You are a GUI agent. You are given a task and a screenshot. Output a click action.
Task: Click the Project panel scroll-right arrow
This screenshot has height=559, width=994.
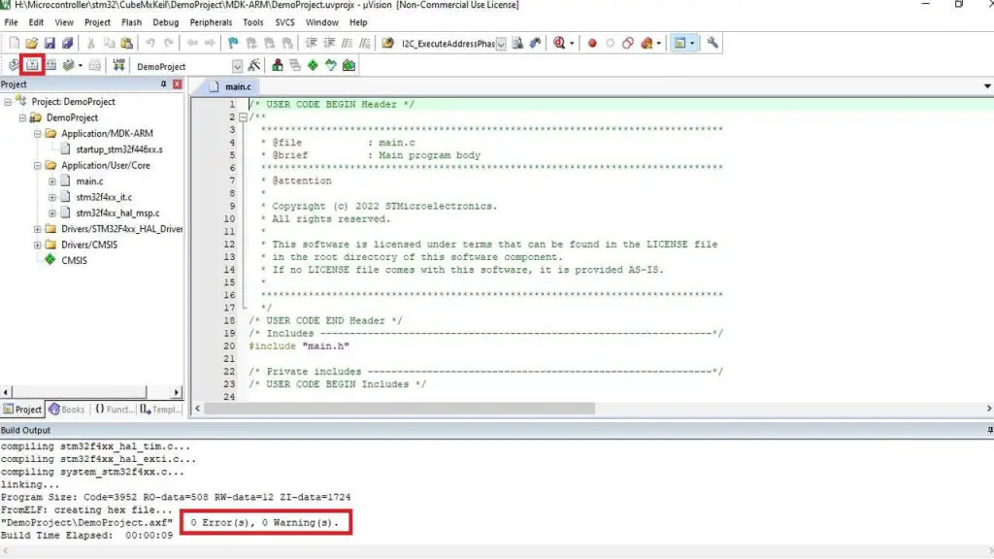(177, 392)
